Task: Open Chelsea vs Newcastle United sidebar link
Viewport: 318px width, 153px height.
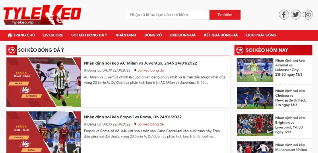Action: tap(291, 98)
